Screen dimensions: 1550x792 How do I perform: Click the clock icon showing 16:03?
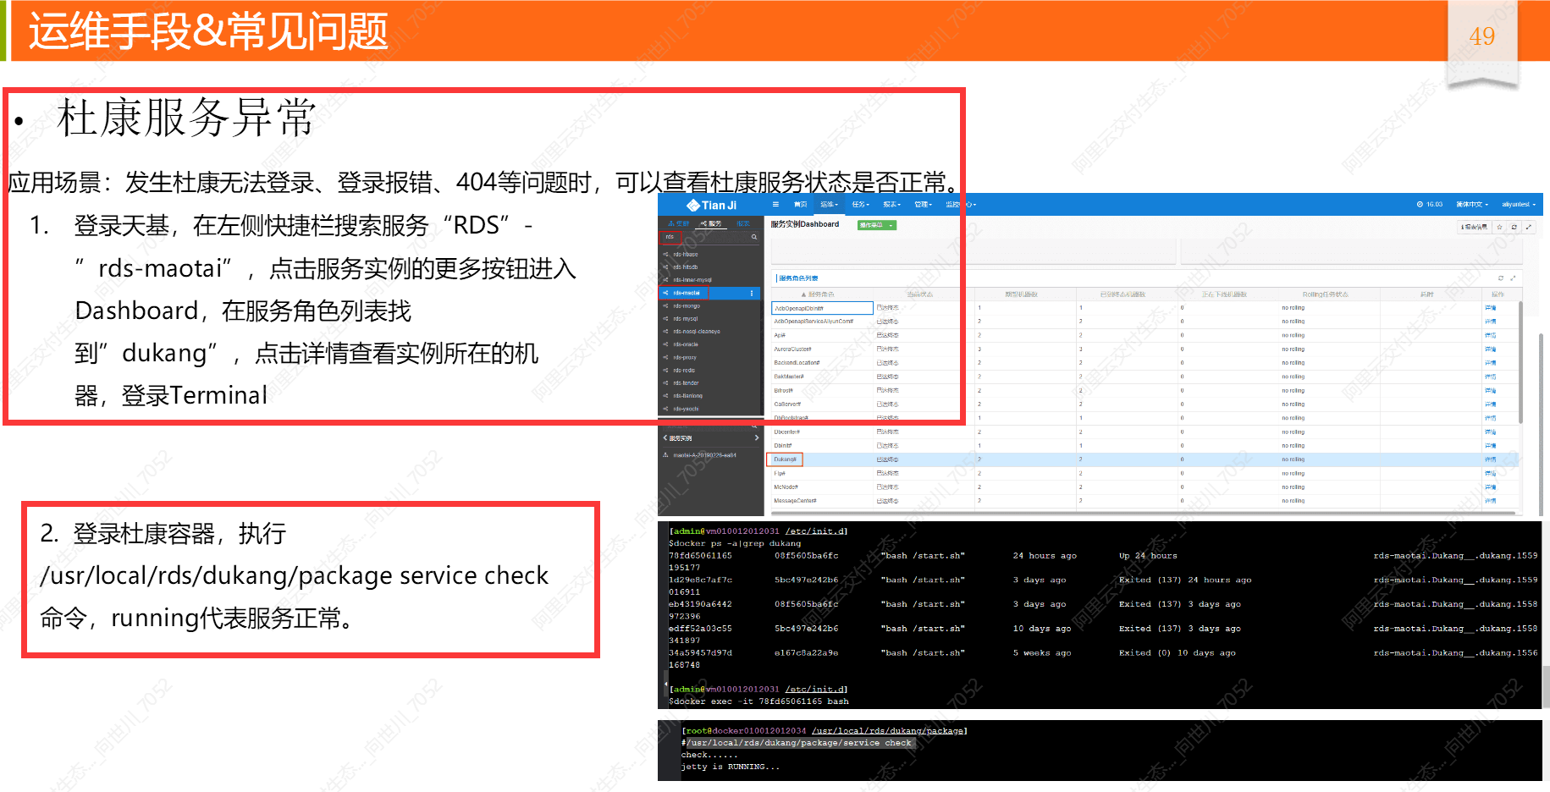(1420, 205)
